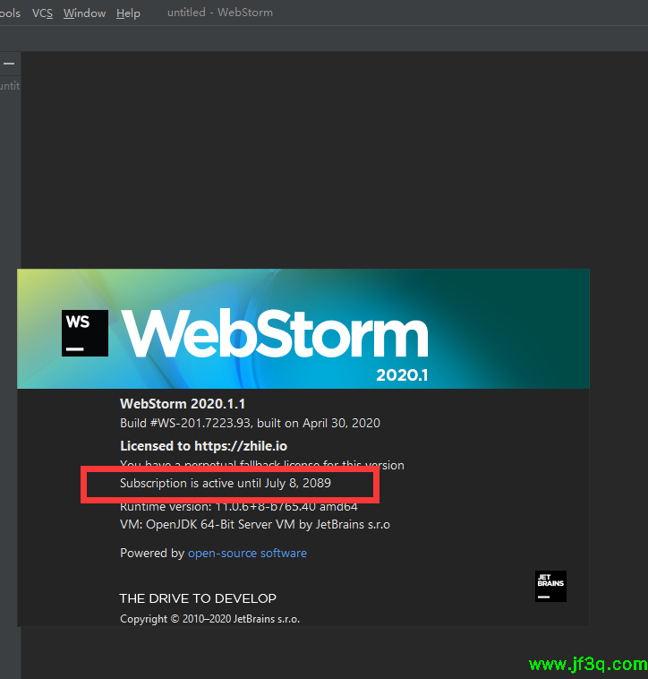Image resolution: width=648 pixels, height=679 pixels.
Task: Click the green www.jf3q.com watermark
Action: [x=587, y=665]
